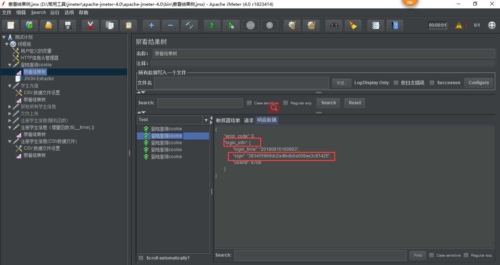Expand the 获取所有学生信息 node

tap(10, 107)
